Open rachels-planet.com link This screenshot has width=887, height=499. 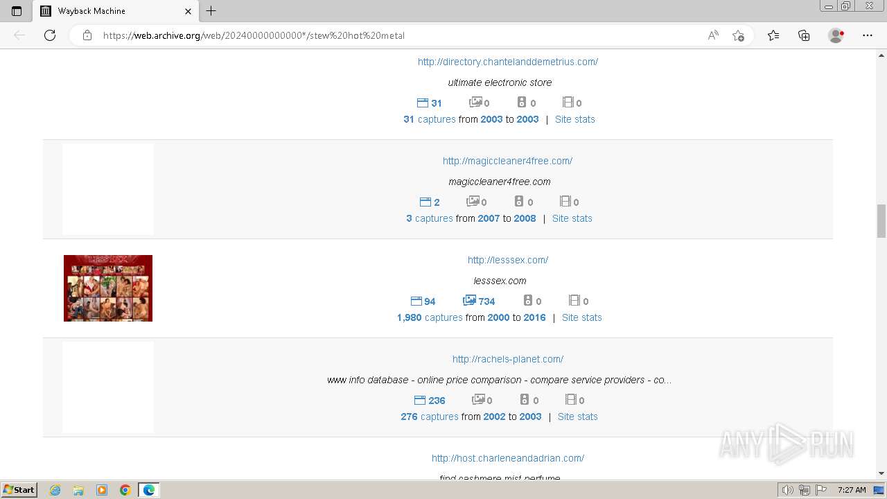508,359
